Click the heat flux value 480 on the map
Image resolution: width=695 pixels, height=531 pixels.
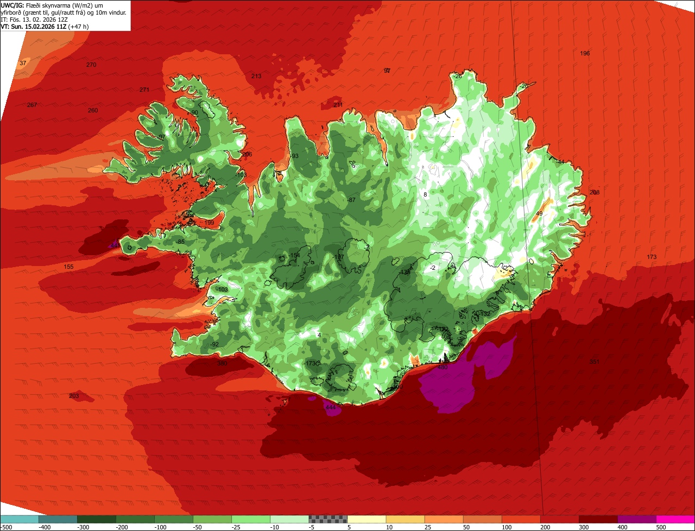tap(443, 367)
